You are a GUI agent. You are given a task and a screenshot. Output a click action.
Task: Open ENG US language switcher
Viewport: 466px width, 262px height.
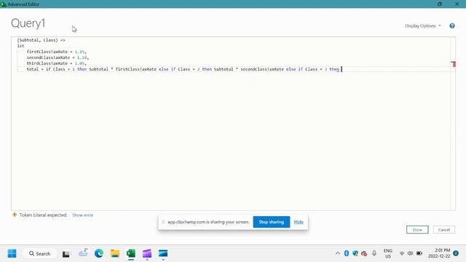388,253
